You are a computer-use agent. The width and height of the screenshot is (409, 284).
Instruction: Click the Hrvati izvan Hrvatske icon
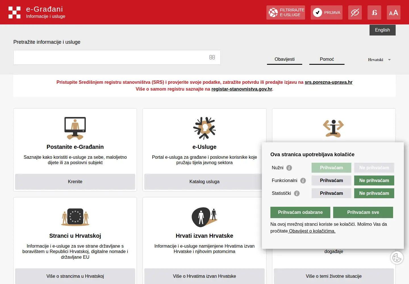point(204,217)
